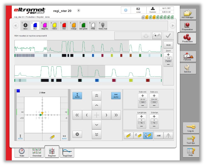Toggle the length register AUTO mode
The height and width of the screenshot is (166, 205).
pyautogui.click(x=77, y=96)
